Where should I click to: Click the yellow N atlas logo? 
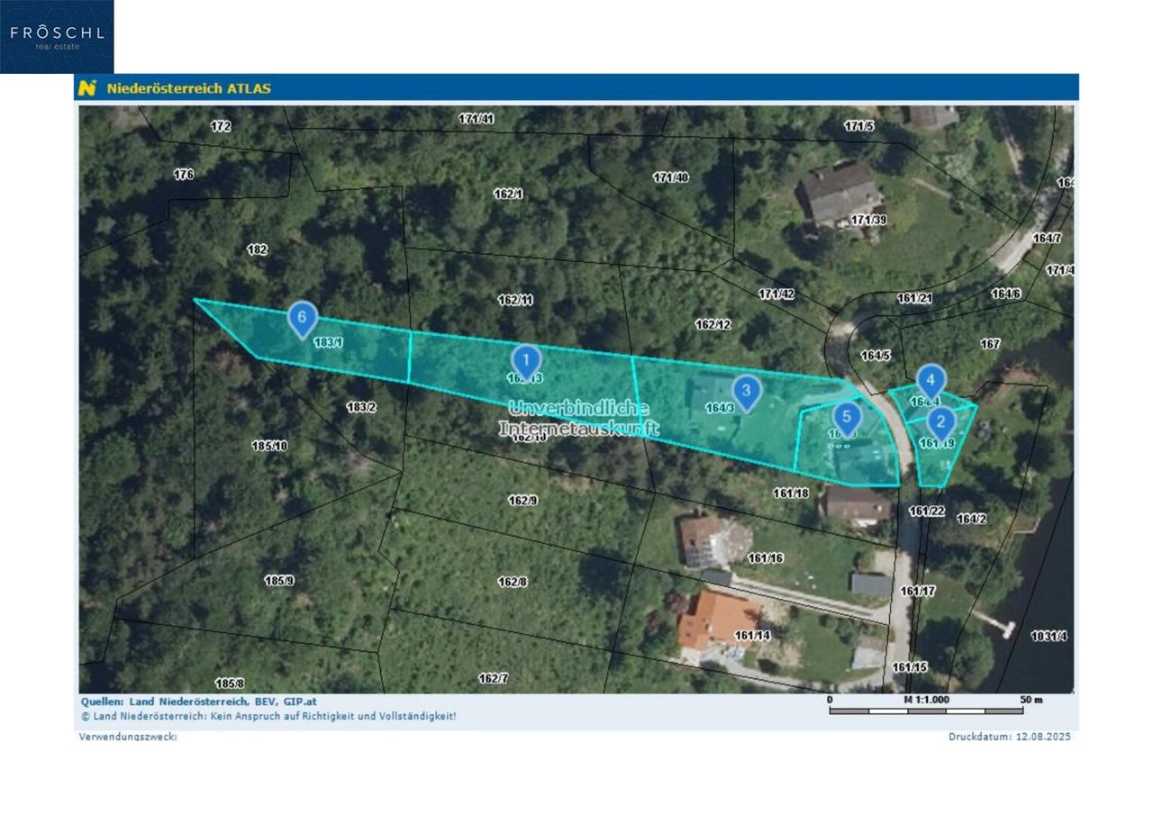pos(87,88)
